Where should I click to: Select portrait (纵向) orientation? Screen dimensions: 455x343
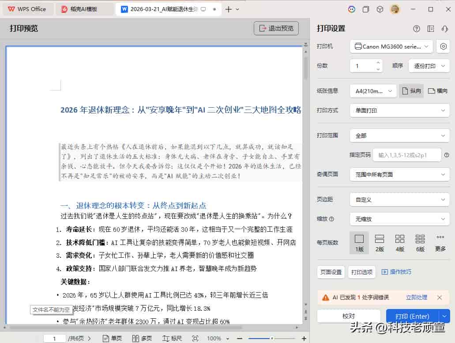tap(411, 91)
